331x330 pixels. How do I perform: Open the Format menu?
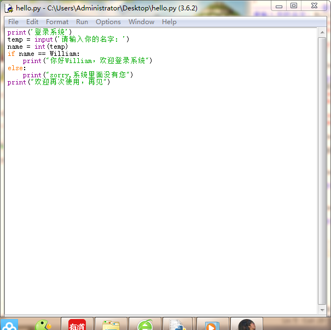pos(57,22)
